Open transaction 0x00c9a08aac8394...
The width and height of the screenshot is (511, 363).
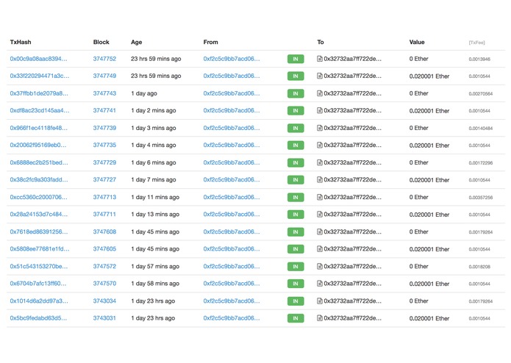[38, 59]
